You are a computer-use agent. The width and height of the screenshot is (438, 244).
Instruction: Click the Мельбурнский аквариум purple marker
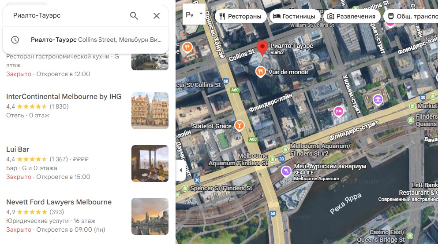(286, 171)
